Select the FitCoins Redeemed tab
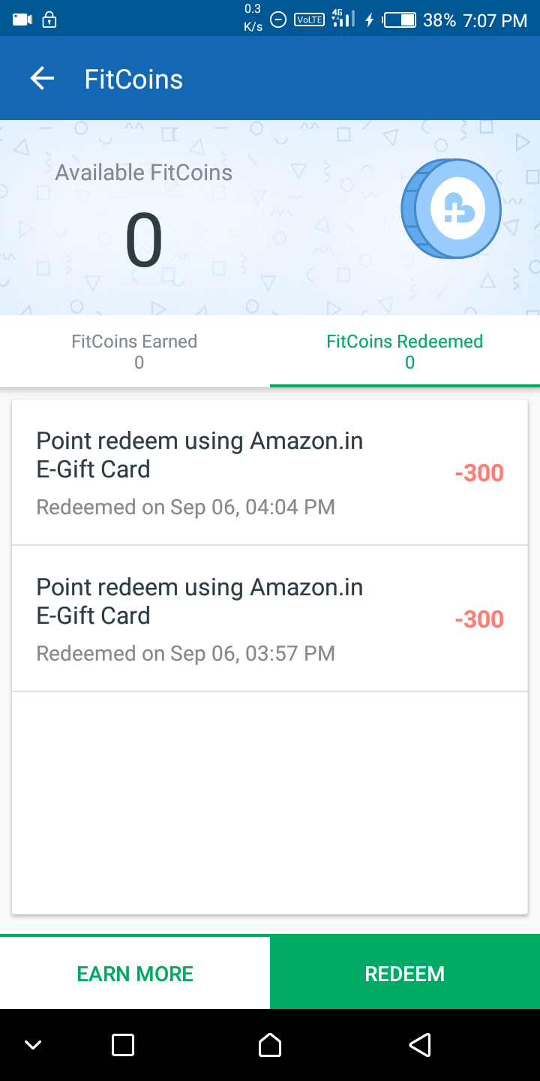This screenshot has height=1081, width=540. pos(405,351)
